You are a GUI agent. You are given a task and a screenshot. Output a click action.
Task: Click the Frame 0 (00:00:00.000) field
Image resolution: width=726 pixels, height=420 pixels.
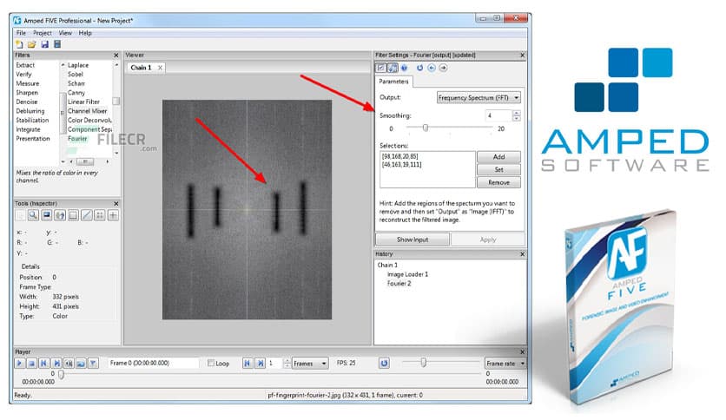pos(153,363)
